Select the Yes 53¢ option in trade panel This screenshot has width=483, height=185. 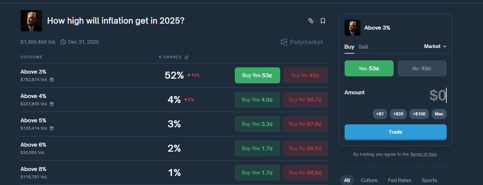coord(369,68)
